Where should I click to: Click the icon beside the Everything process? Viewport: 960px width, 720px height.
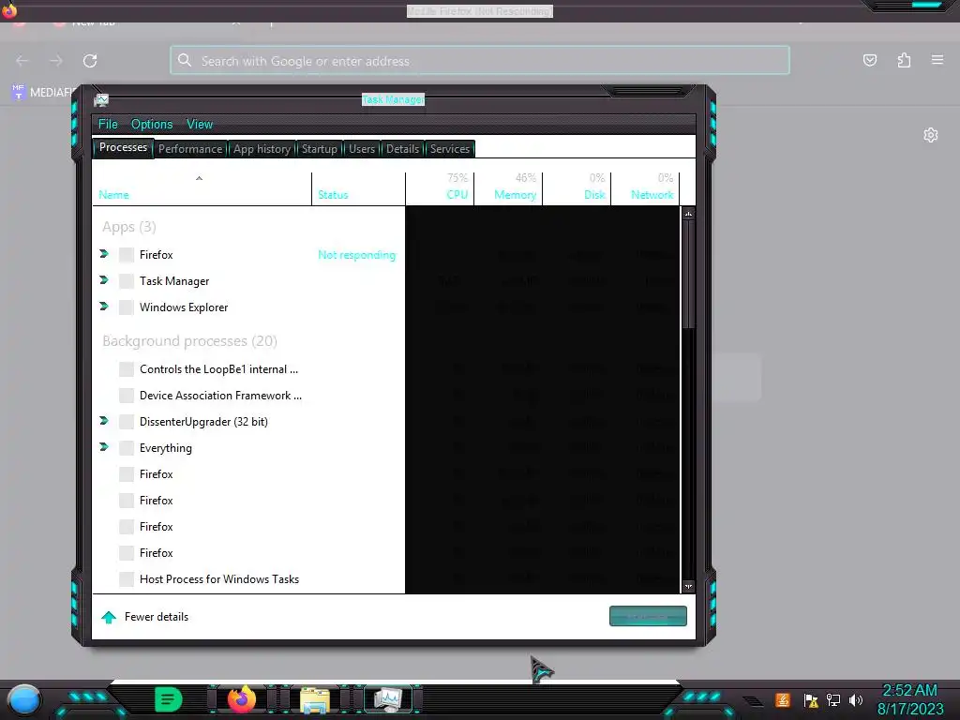click(127, 448)
